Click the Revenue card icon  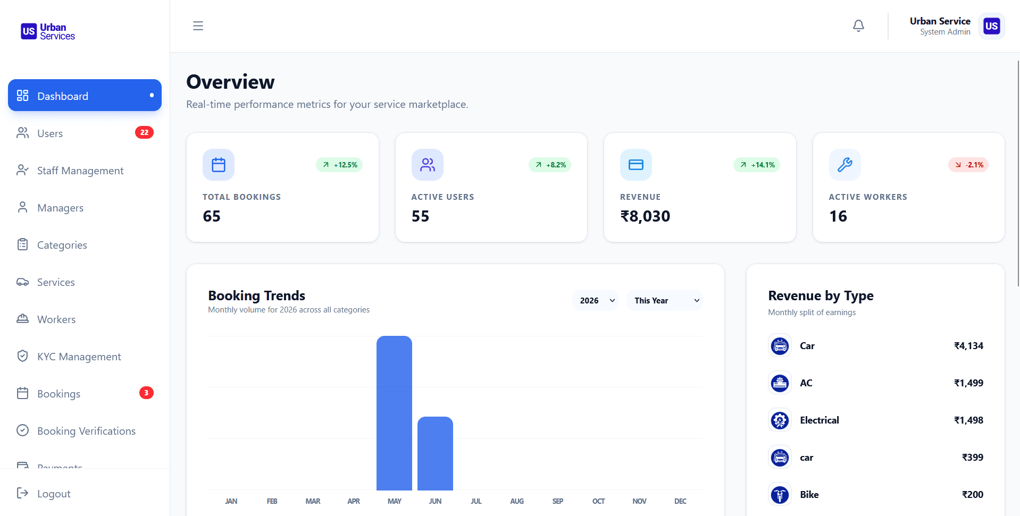click(x=636, y=165)
